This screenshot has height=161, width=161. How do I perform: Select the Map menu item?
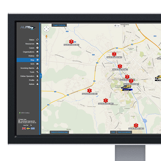(28, 60)
